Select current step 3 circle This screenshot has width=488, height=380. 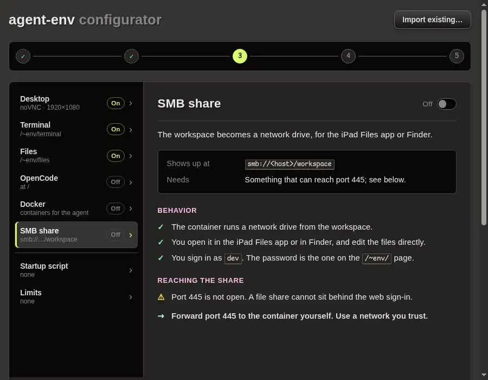[x=240, y=56]
